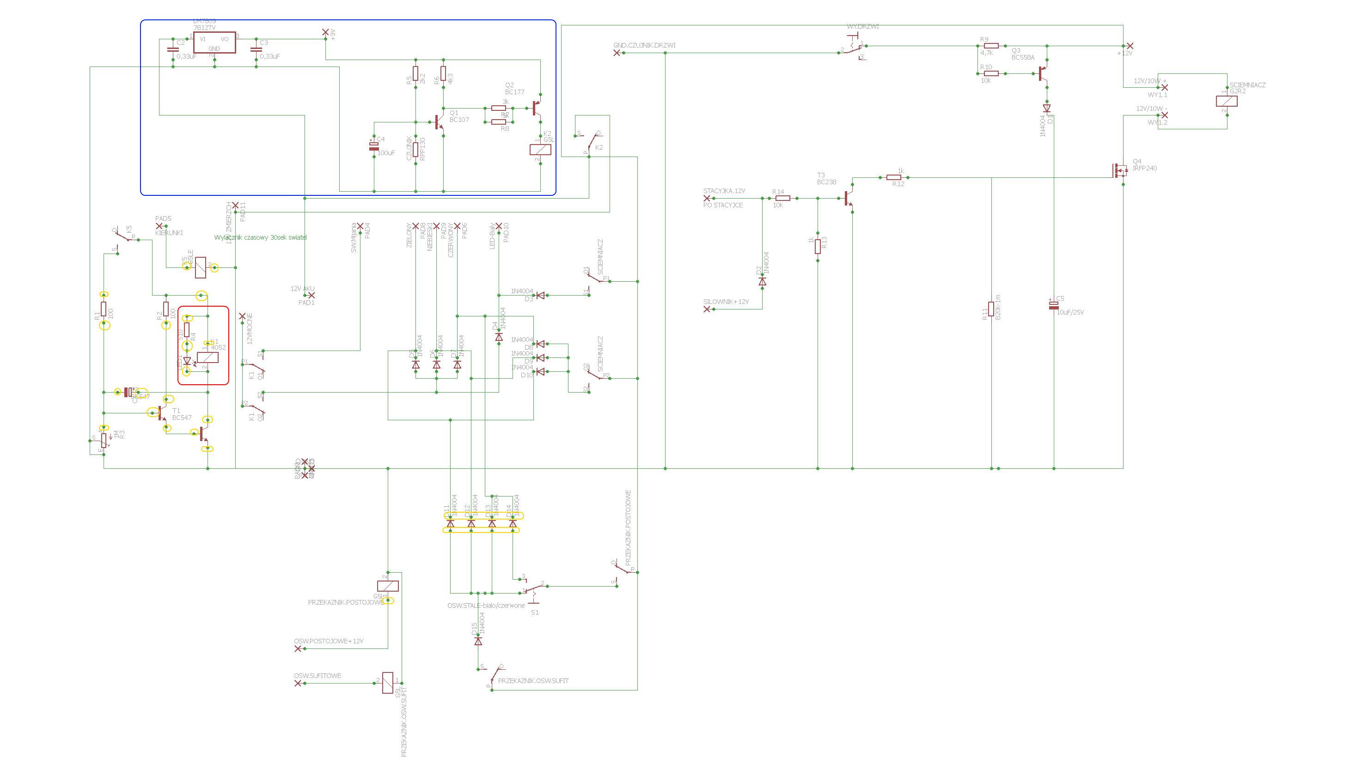Select resistor R6 4k3
The image size is (1350, 781).
[x=444, y=74]
